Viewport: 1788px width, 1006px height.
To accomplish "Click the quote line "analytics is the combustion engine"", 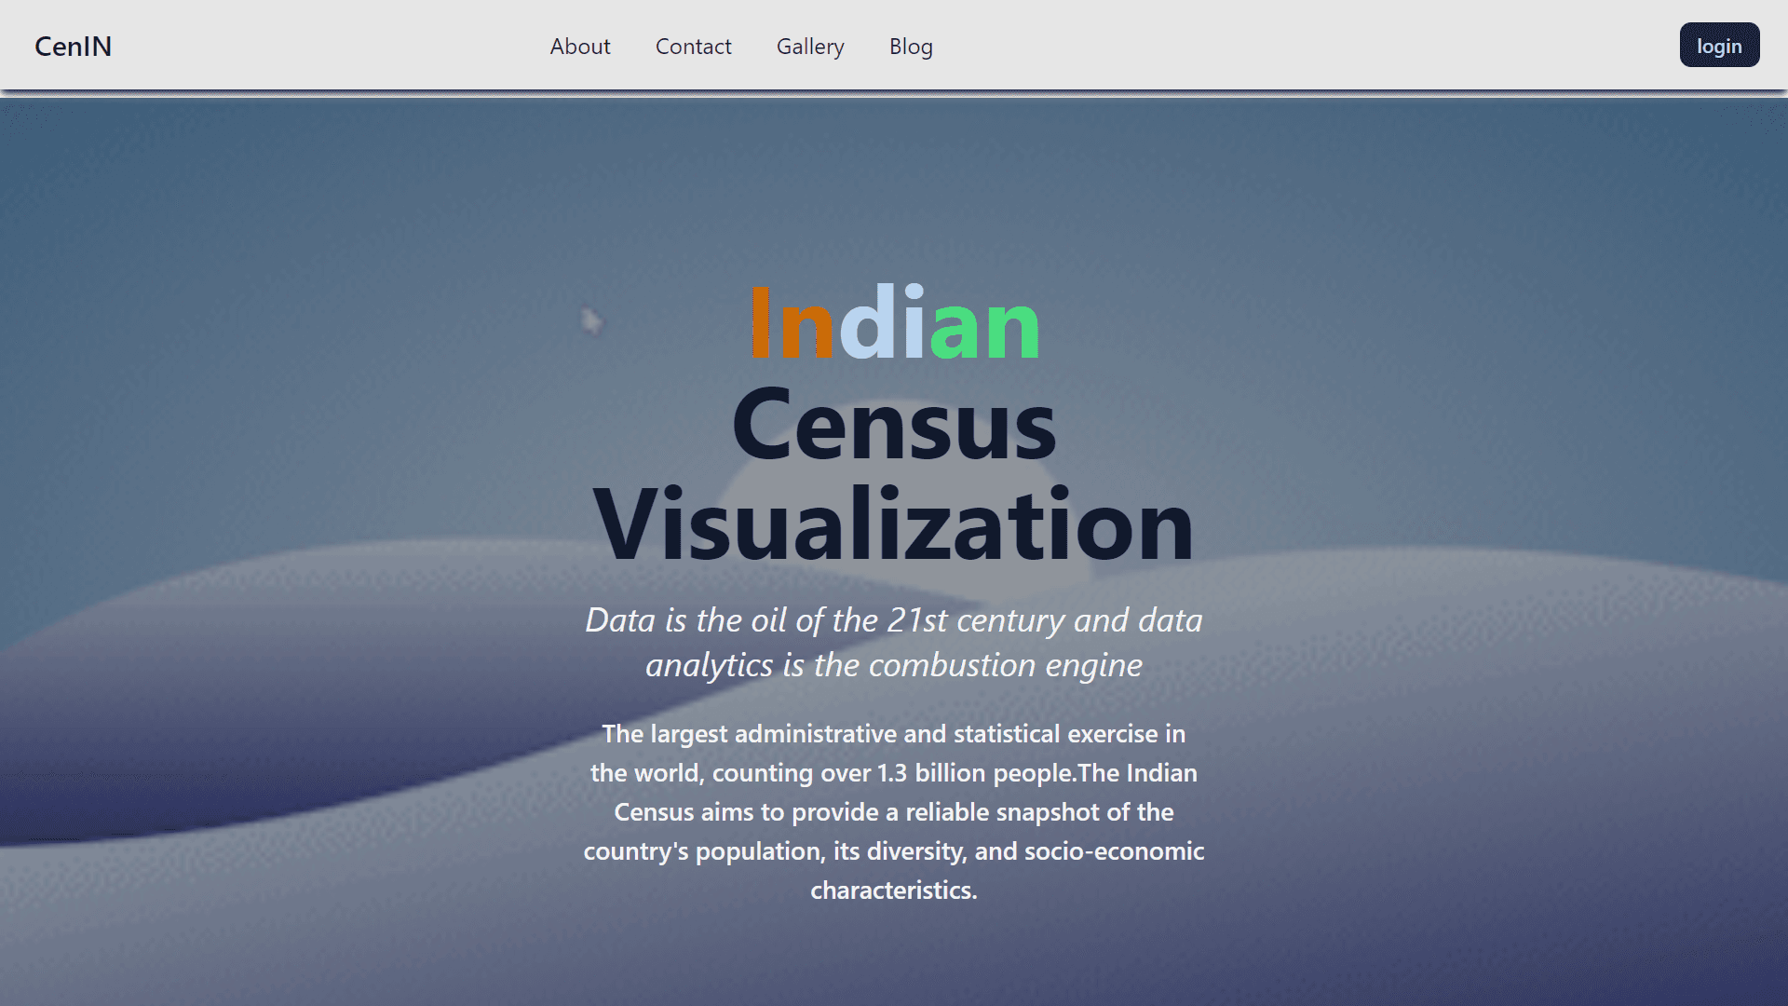I will coord(894,665).
